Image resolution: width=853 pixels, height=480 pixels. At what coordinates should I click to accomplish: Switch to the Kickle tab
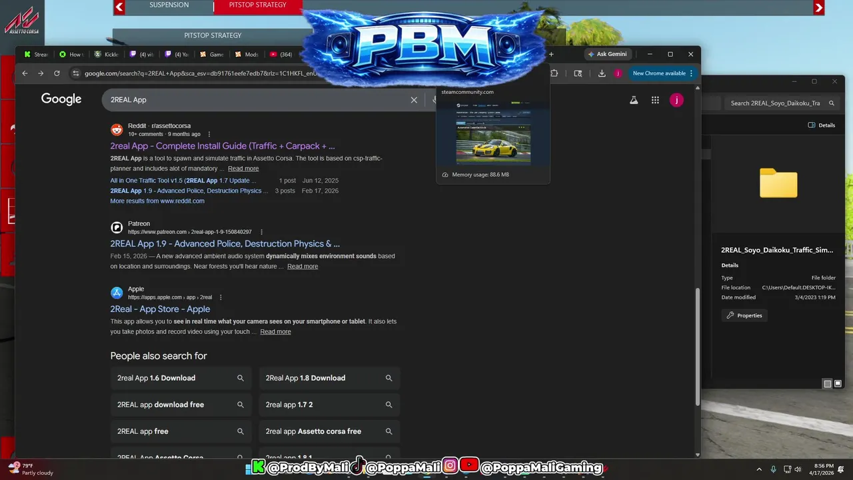[107, 55]
